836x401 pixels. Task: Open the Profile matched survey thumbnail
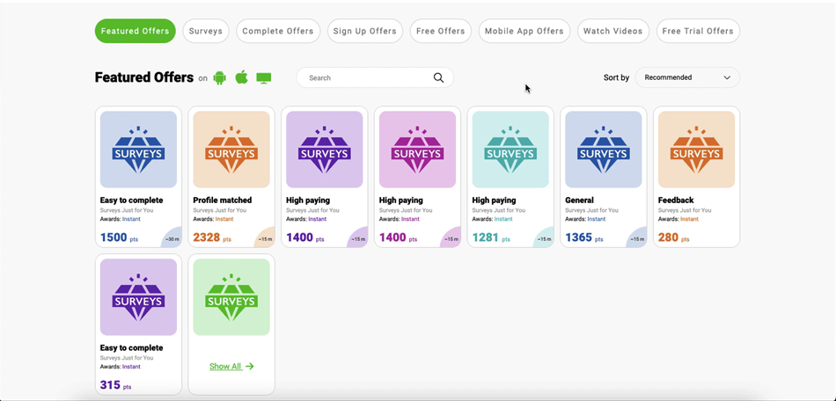tap(231, 149)
